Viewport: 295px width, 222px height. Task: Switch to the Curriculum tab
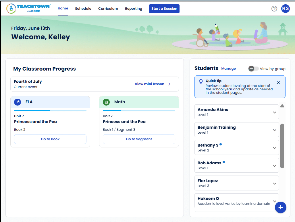tap(108, 9)
